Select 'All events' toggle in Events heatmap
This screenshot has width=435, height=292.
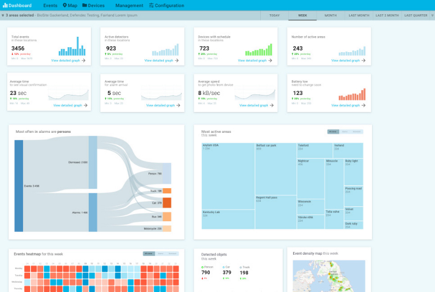[x=148, y=254]
